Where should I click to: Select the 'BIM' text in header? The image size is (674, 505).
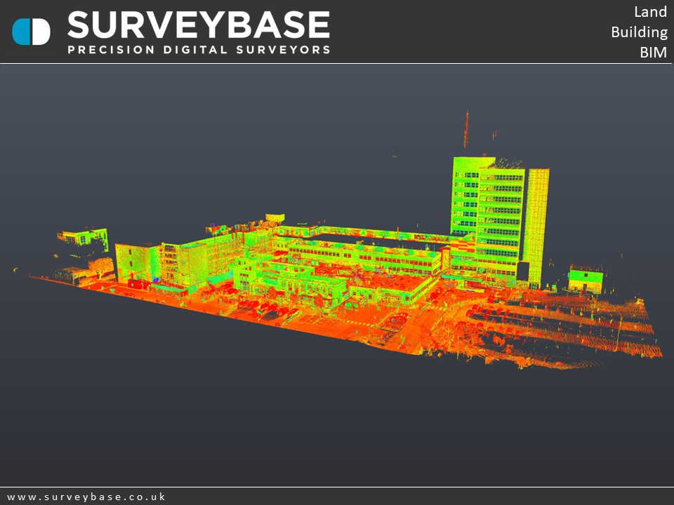[x=654, y=53]
